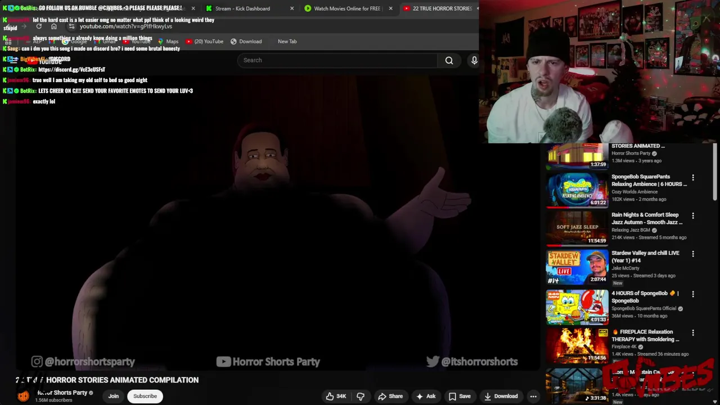Click the Ask AI button
This screenshot has width=720, height=405.
click(426, 396)
